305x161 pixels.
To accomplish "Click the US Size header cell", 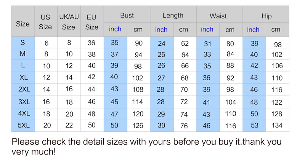I will tap(45, 22).
